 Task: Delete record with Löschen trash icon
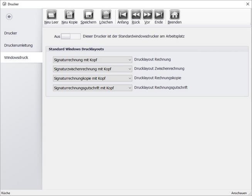[x=106, y=15]
